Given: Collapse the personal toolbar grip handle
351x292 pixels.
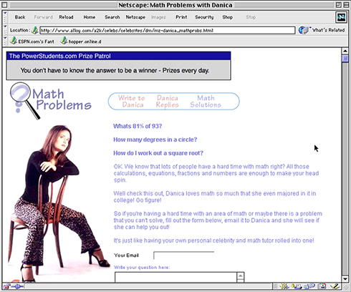Looking at the screenshot, I should tap(5, 42).
